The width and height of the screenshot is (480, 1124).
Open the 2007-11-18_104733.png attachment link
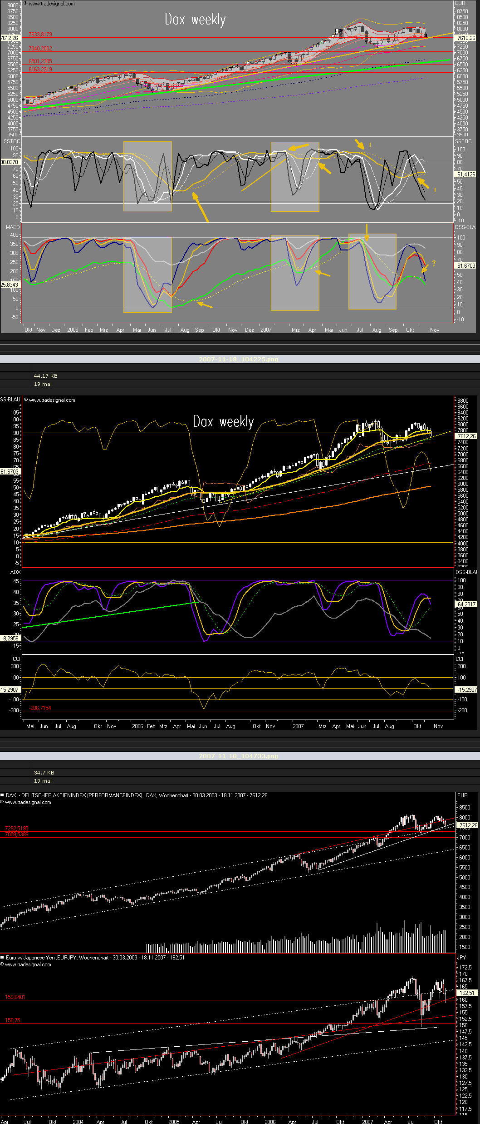238,756
